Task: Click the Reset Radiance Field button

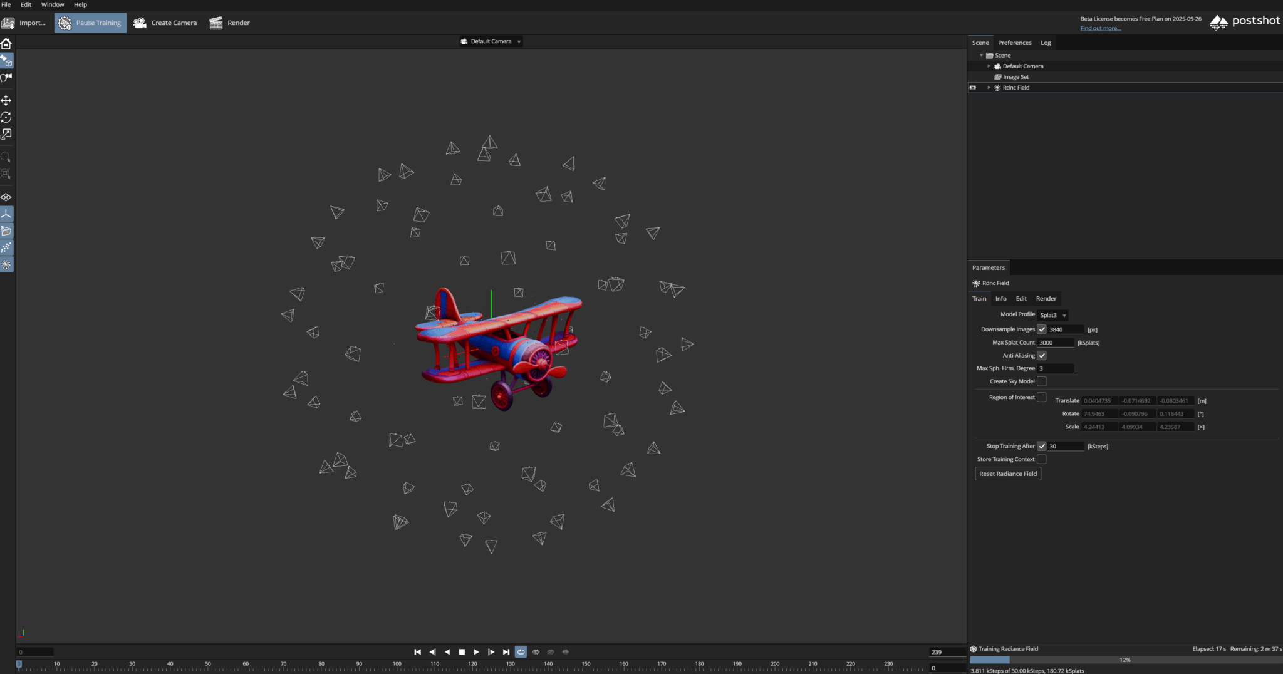Action: 1007,474
